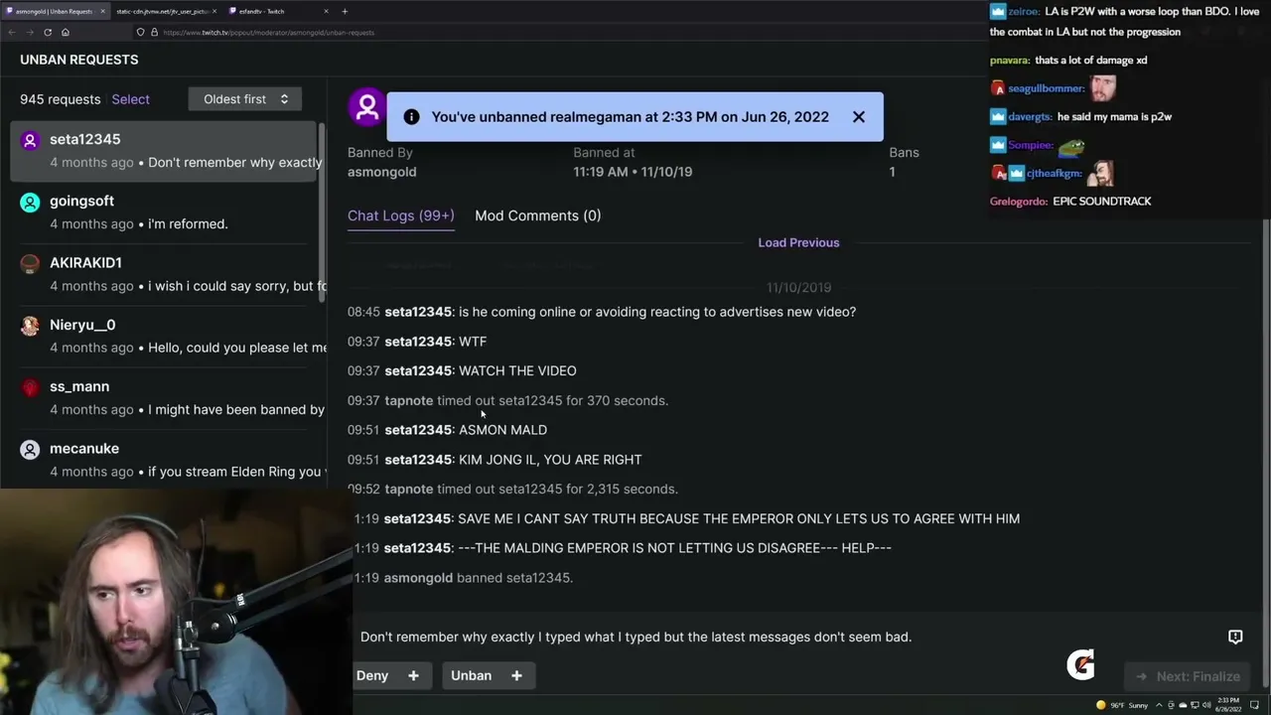Open the Oldest first sort dropdown

point(245,99)
